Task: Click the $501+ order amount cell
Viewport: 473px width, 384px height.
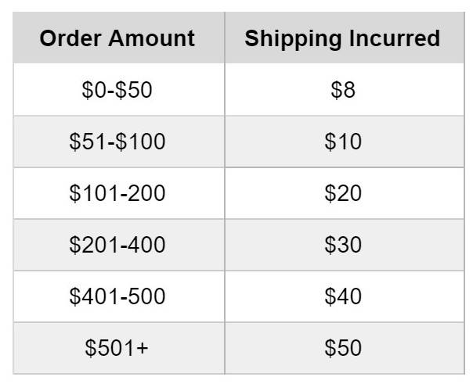Action: (119, 348)
